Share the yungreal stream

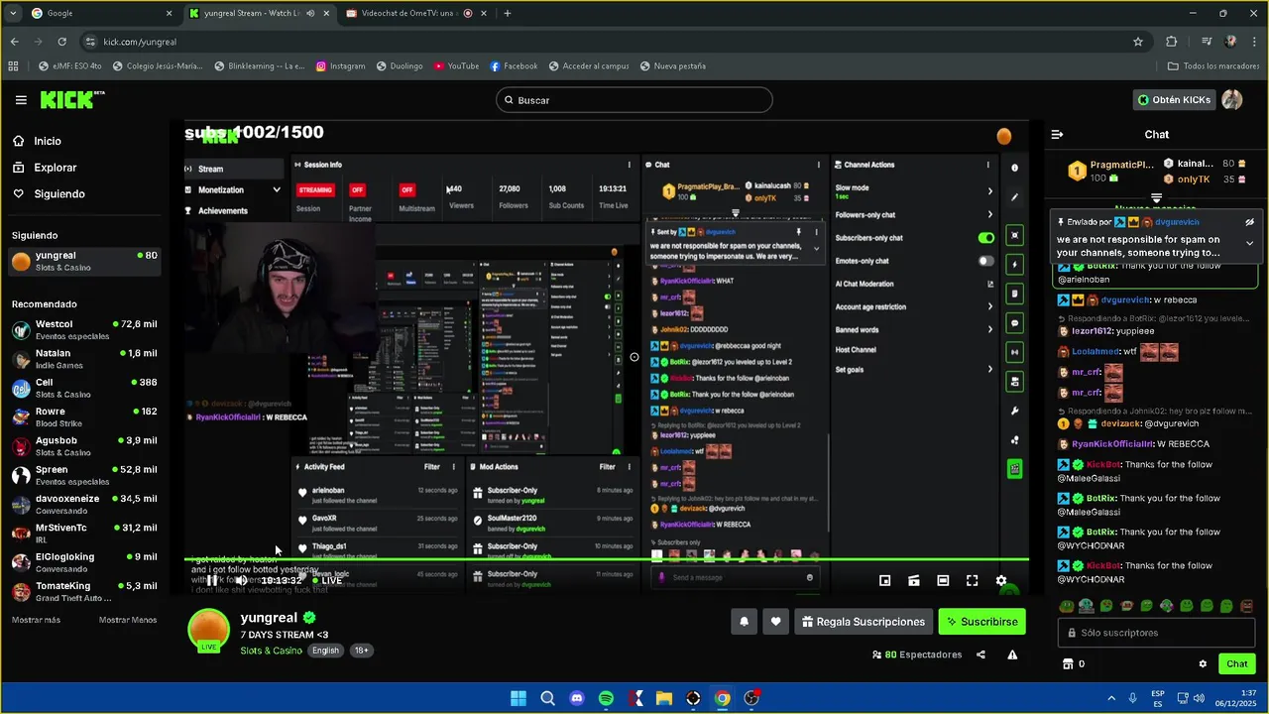pyautogui.click(x=981, y=654)
